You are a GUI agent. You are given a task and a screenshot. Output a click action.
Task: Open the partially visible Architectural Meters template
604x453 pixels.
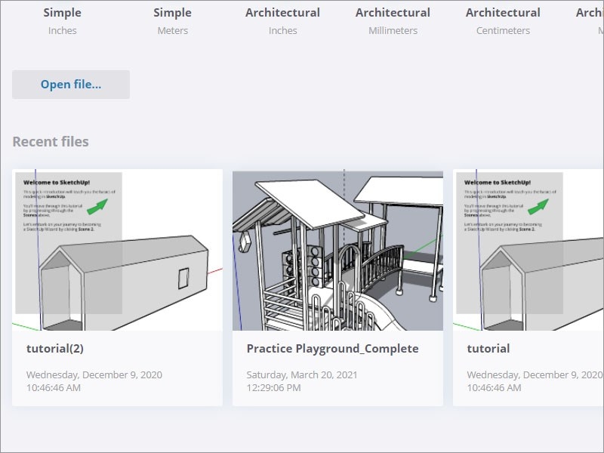[x=593, y=20]
